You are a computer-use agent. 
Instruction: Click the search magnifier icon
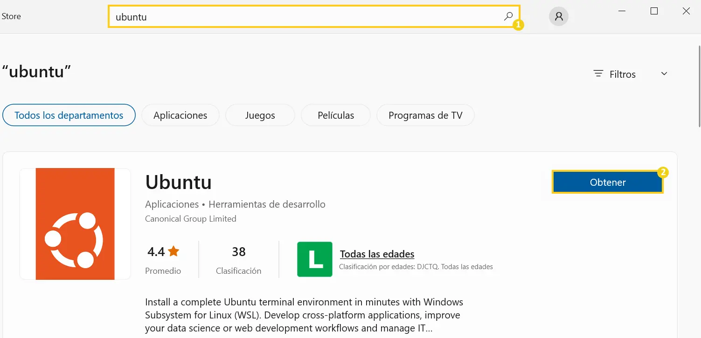click(x=508, y=16)
